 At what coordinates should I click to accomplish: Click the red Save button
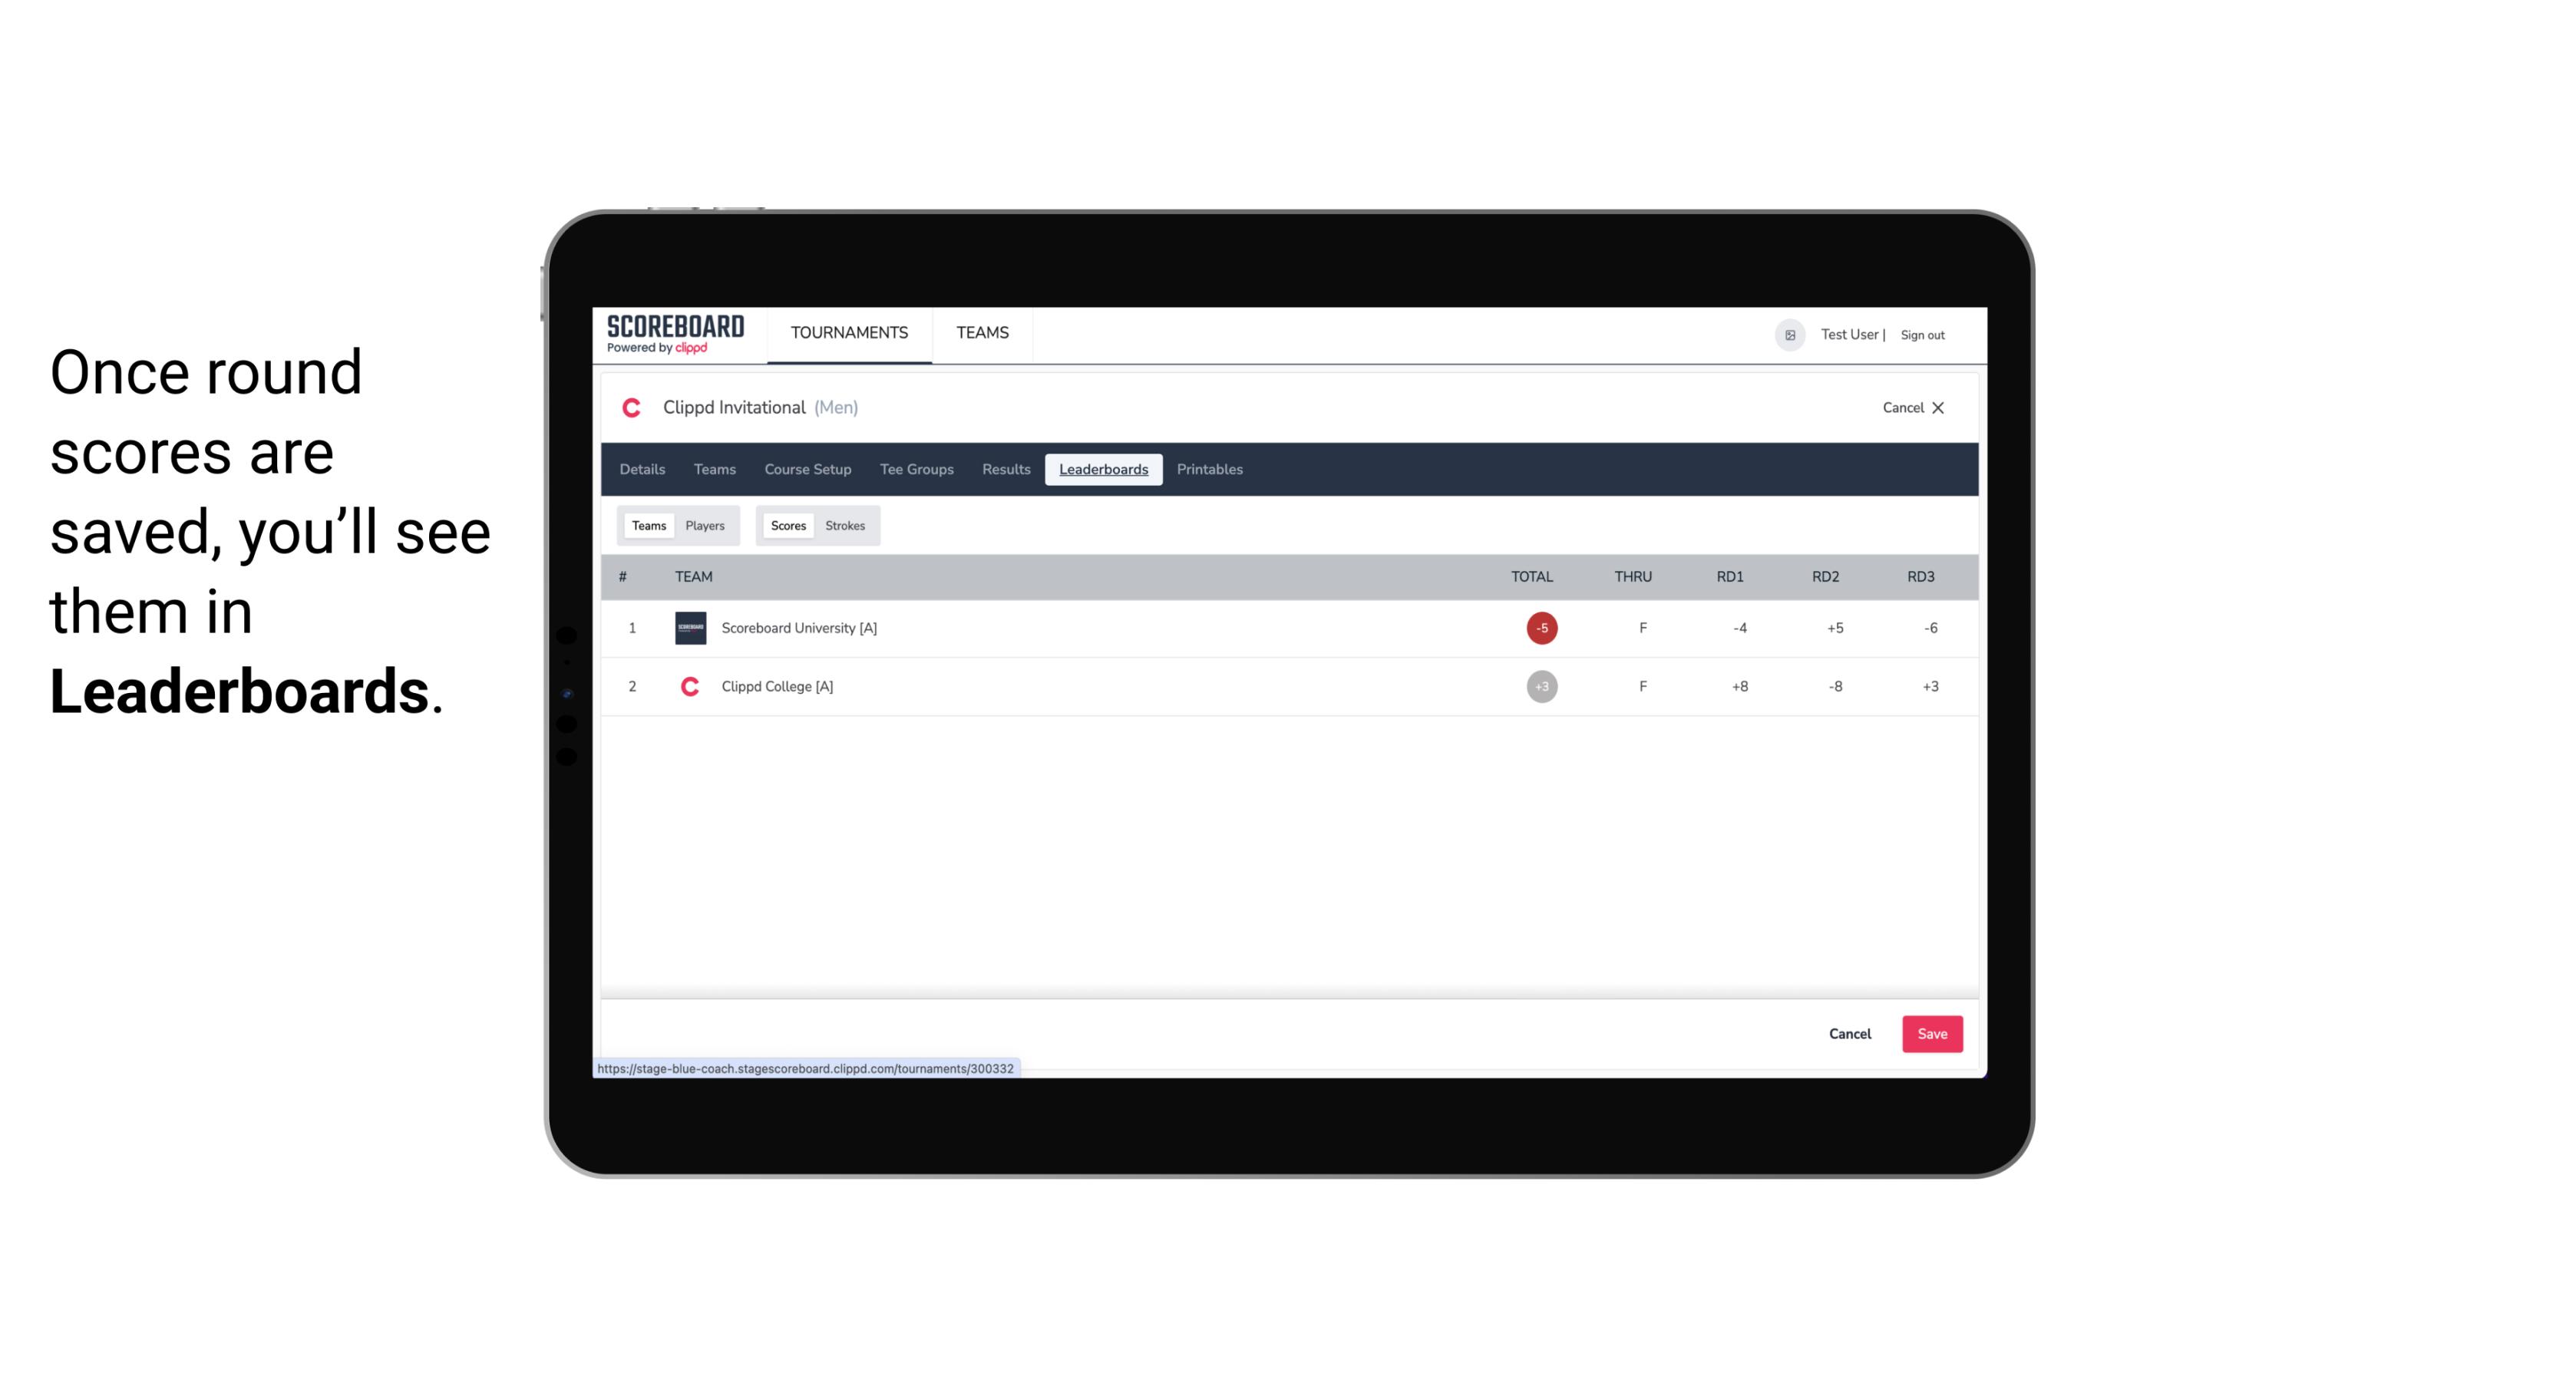[1929, 1033]
